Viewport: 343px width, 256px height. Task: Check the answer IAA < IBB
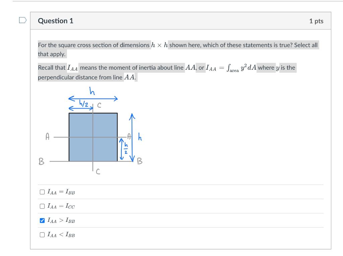point(42,235)
